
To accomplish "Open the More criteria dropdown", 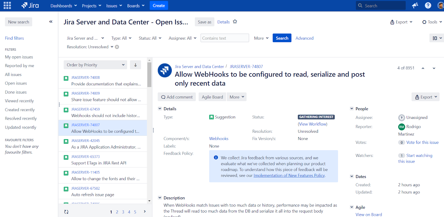I will point(261,38).
